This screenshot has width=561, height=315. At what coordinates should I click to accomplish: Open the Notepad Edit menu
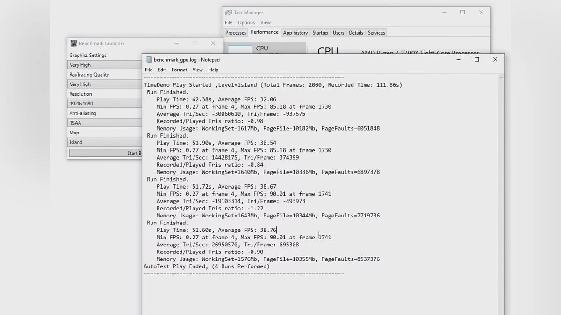tap(162, 70)
